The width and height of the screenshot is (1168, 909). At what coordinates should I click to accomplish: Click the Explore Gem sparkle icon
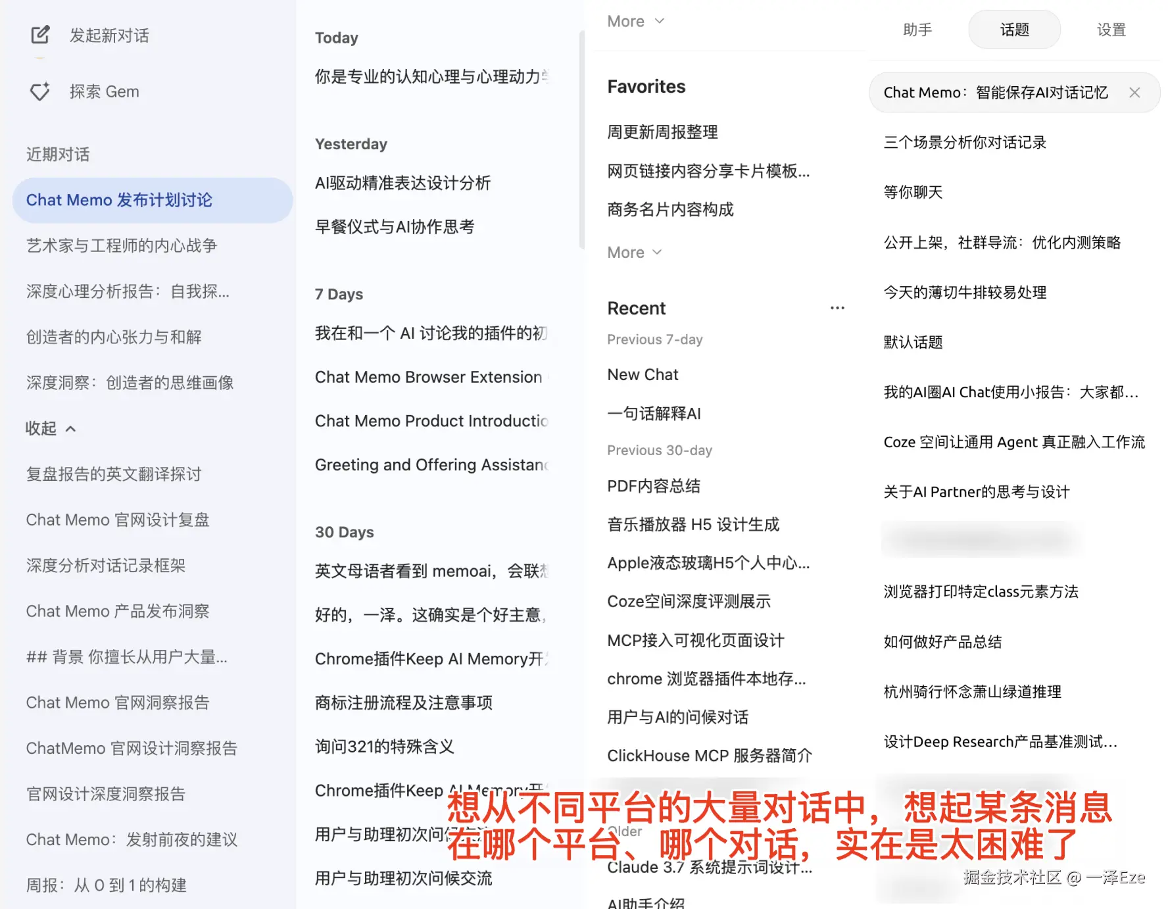tap(40, 91)
